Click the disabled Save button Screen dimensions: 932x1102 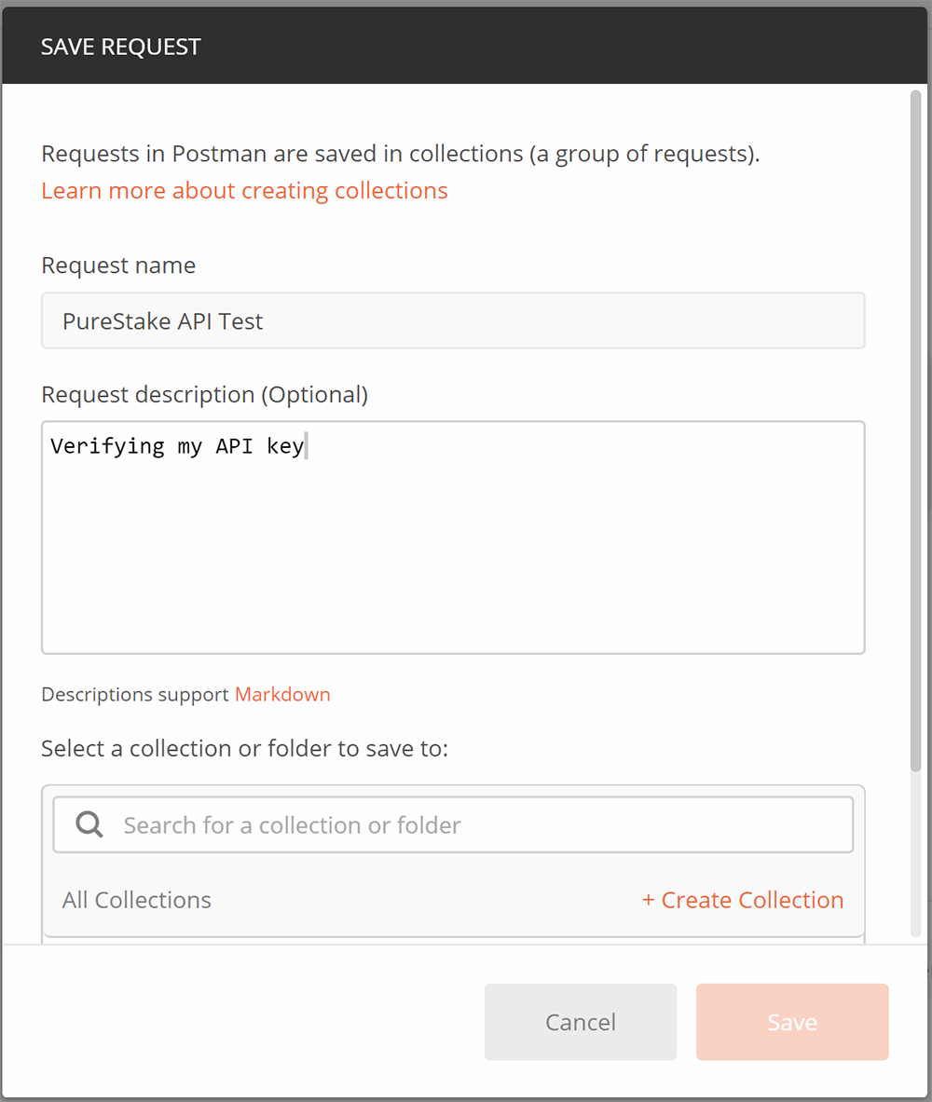(791, 1021)
